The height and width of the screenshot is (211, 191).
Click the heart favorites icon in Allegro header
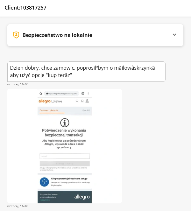coord(77,101)
